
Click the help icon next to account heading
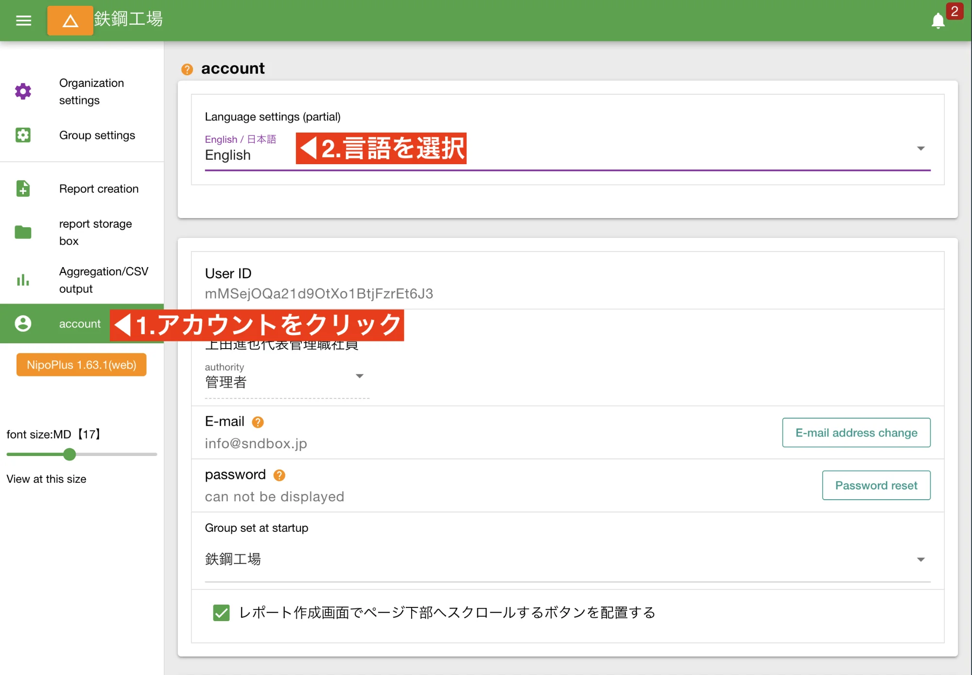click(187, 69)
